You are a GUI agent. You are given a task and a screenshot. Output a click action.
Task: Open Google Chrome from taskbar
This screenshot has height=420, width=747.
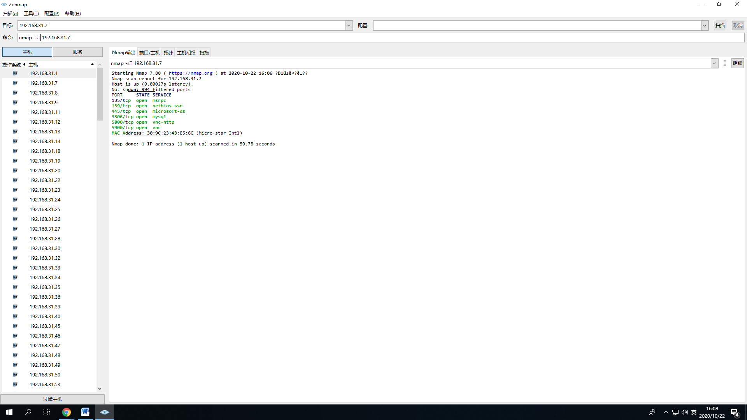(67, 412)
